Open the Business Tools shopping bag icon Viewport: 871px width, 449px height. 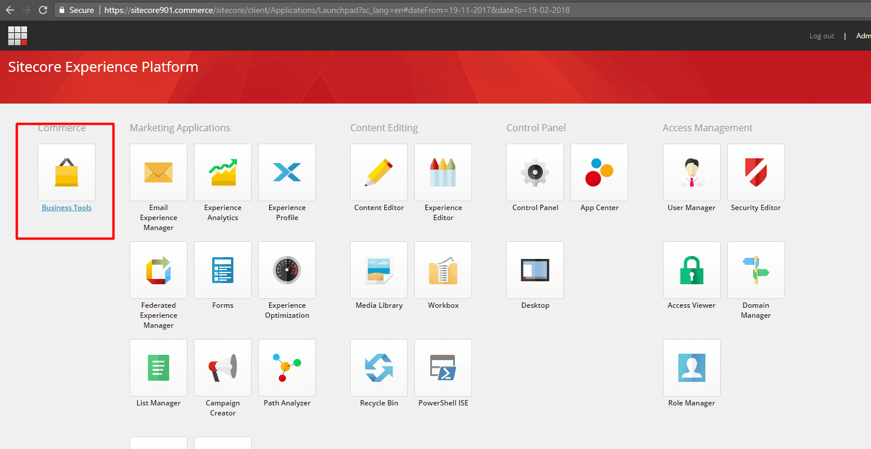[67, 172]
